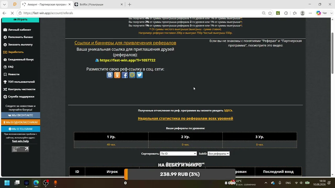Open the Сортировать 'По ID' dropdown

pos(178,154)
